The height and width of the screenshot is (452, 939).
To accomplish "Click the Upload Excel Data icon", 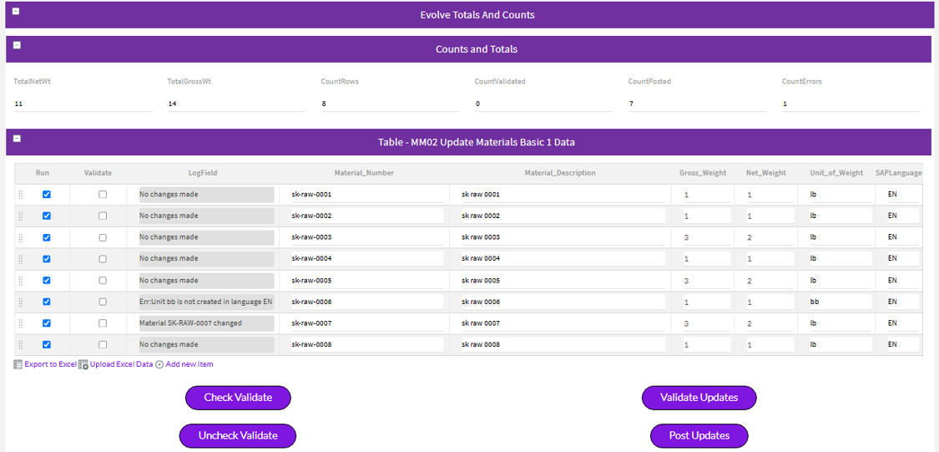I will point(83,364).
